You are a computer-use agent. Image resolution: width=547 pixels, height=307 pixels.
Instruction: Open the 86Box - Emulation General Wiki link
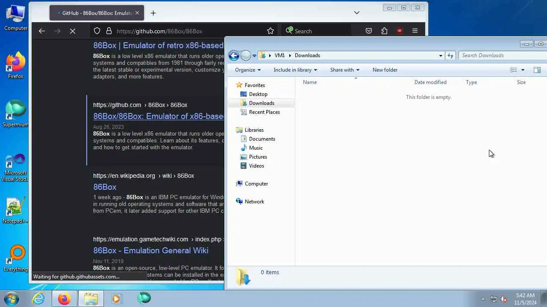tap(151, 250)
